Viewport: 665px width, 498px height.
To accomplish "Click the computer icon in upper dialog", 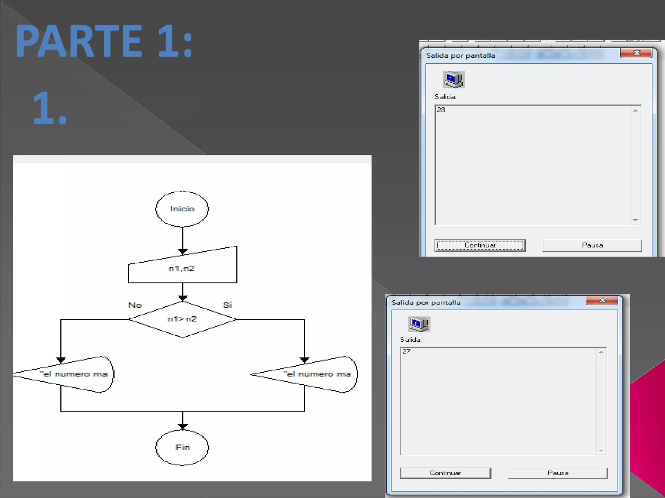I will [x=454, y=79].
